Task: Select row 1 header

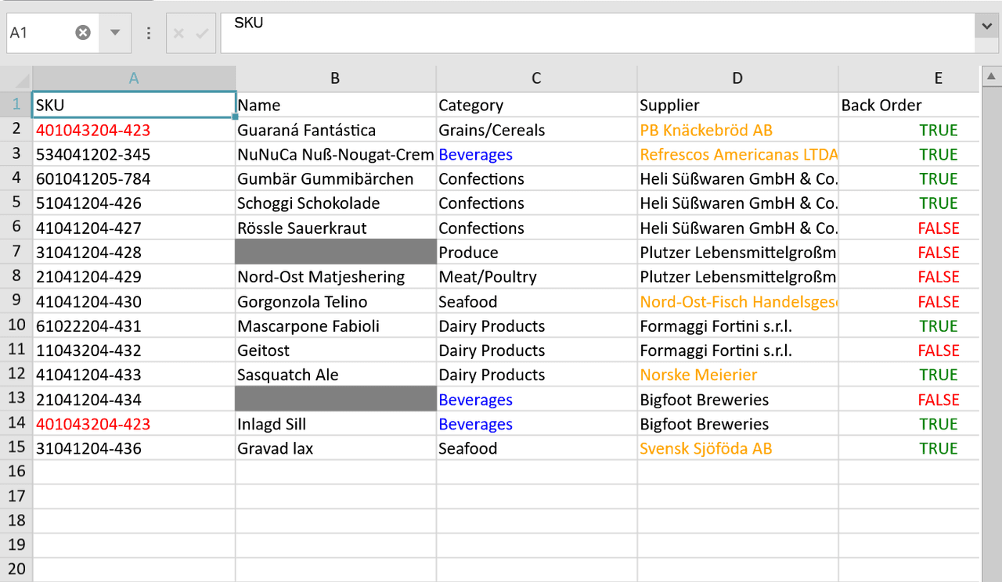Action: 16,105
